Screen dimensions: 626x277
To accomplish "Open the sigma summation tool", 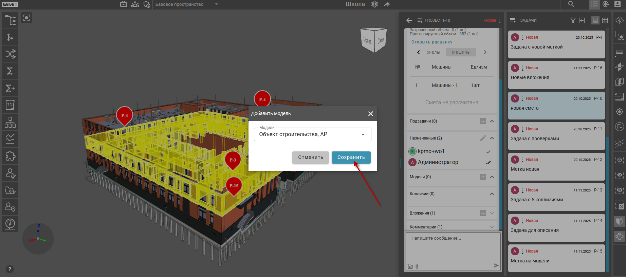I will (x=10, y=71).
